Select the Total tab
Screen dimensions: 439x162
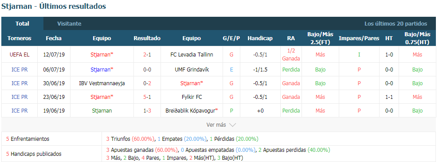click(23, 24)
